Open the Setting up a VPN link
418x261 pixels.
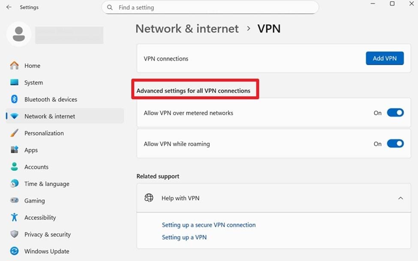point(184,237)
